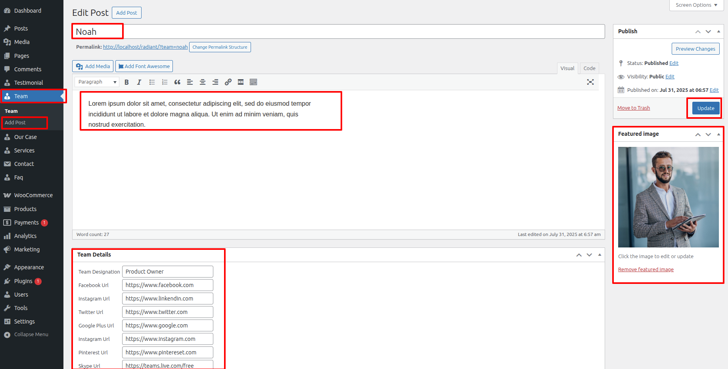Open the Paragraph format dropdown

pos(97,82)
